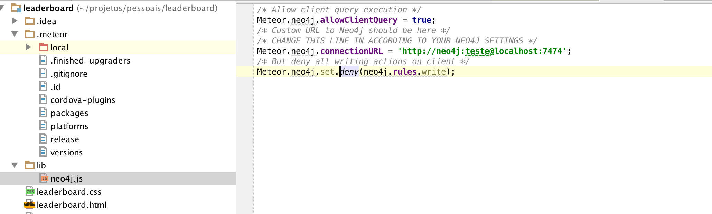Select the cordova-plugins file in tree

pos(83,100)
